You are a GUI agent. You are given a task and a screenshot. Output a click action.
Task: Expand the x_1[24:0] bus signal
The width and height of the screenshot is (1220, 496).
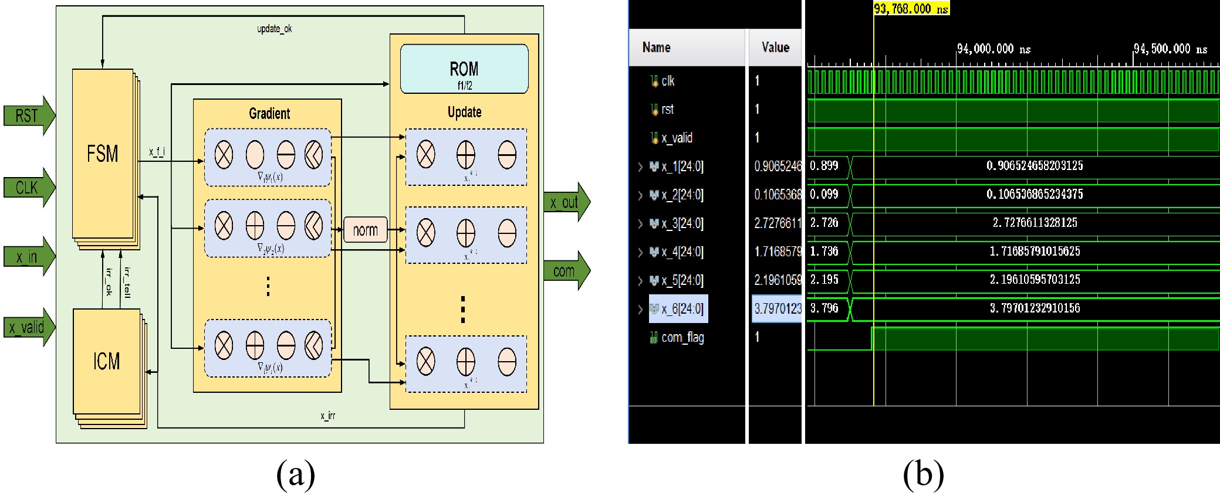click(640, 167)
